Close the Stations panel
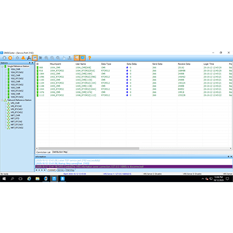The width and height of the screenshot is (233, 233). pos(32,63)
